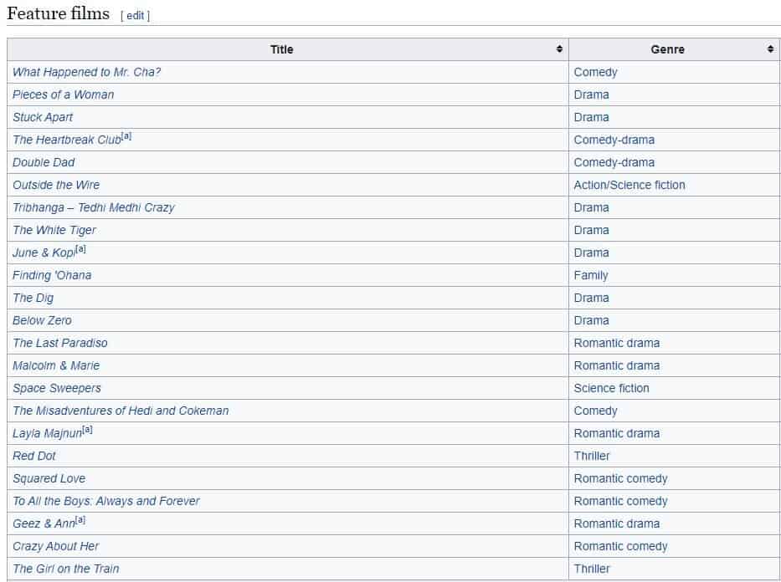Screen dimensions: 781x582
Task: Sort table by Genre column arrows
Action: coord(770,49)
